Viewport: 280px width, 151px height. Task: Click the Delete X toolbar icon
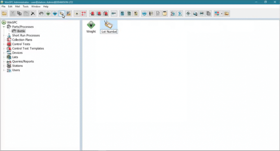click(x=33, y=13)
